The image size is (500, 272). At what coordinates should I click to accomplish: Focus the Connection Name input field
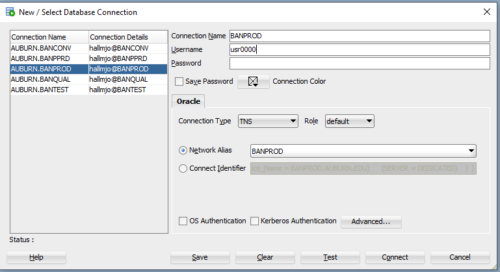point(360,36)
